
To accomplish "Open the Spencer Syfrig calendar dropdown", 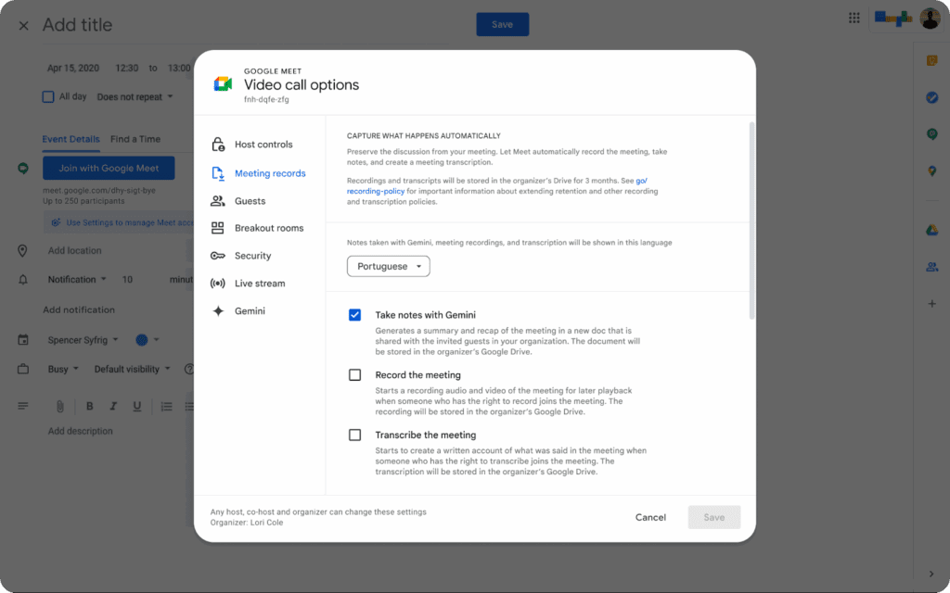I will pos(83,340).
